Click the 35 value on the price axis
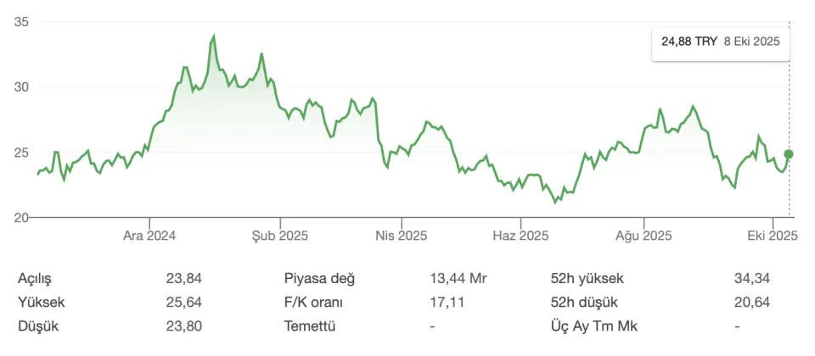 22,23
